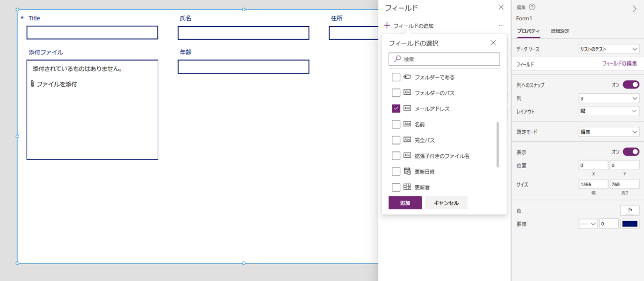Switch to the プロパティ tab
644x281 pixels.
529,31
